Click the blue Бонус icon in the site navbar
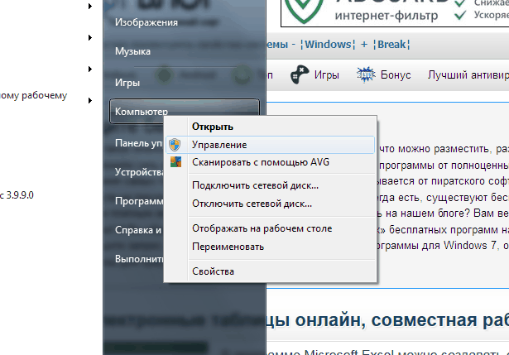509x355 pixels. point(366,74)
